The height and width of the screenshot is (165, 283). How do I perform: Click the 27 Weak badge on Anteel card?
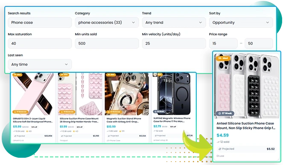[x=225, y=114]
